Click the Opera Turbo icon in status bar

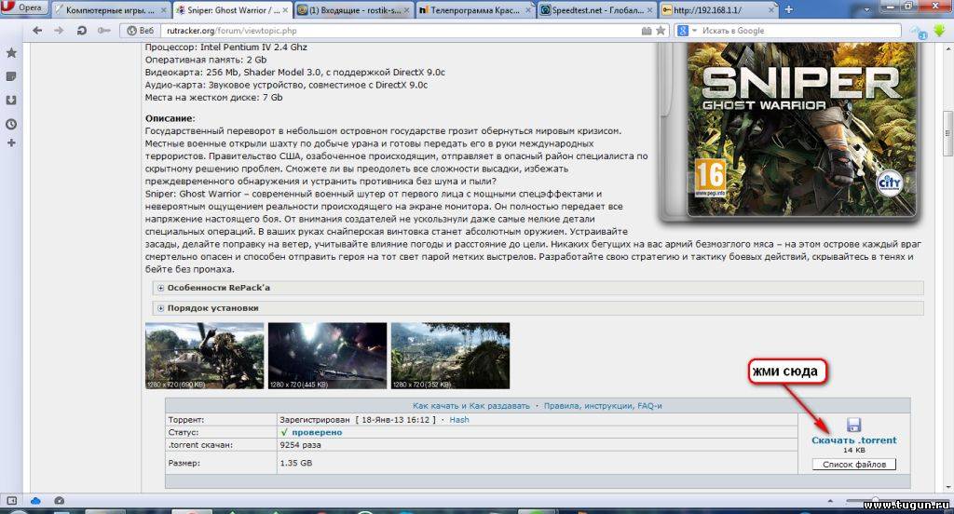coord(59,501)
